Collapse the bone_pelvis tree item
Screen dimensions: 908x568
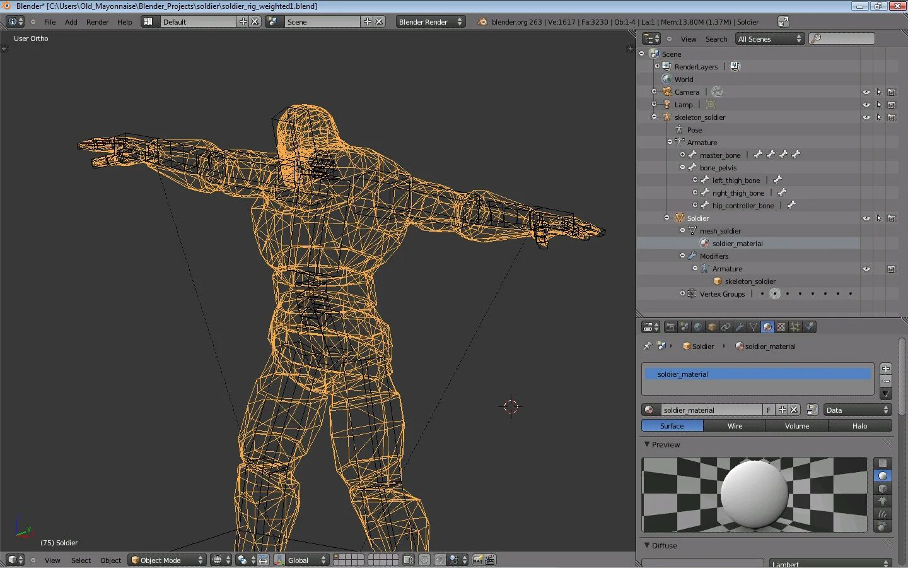682,168
